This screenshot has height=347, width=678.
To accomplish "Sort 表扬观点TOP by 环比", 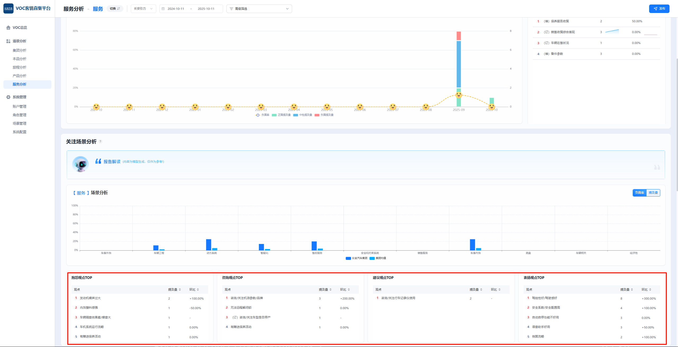I will [650, 290].
